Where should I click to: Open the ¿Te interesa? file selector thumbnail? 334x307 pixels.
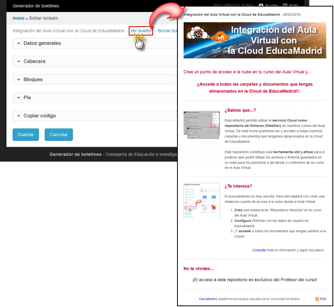point(202,201)
